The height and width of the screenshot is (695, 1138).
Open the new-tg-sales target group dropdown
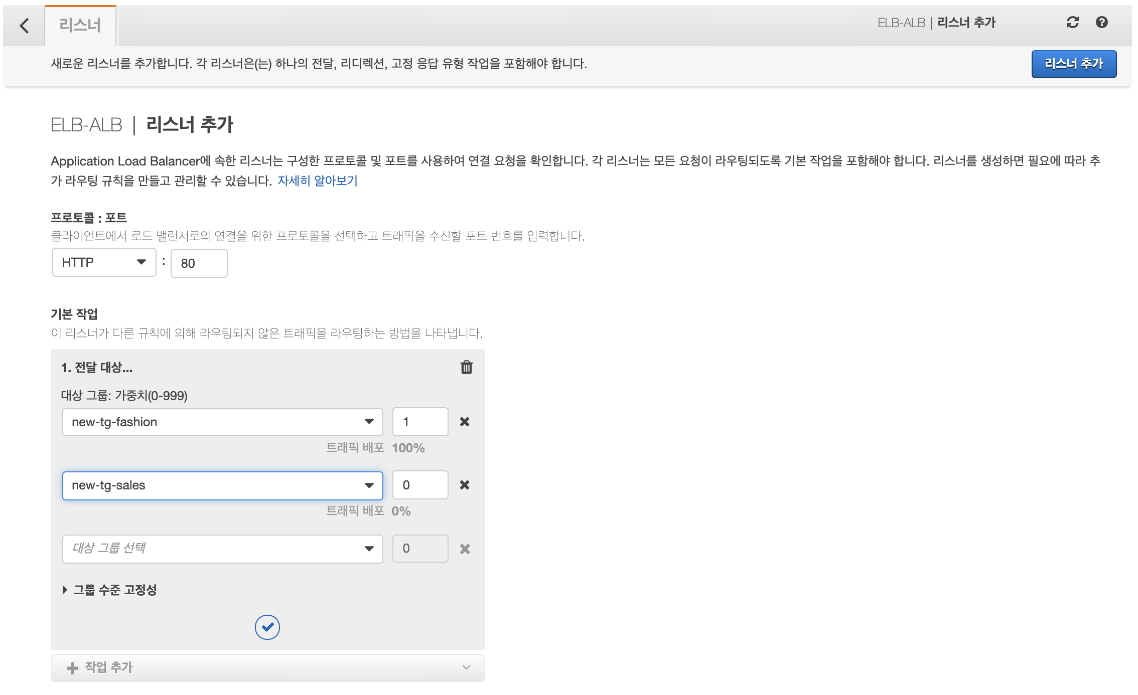click(222, 485)
